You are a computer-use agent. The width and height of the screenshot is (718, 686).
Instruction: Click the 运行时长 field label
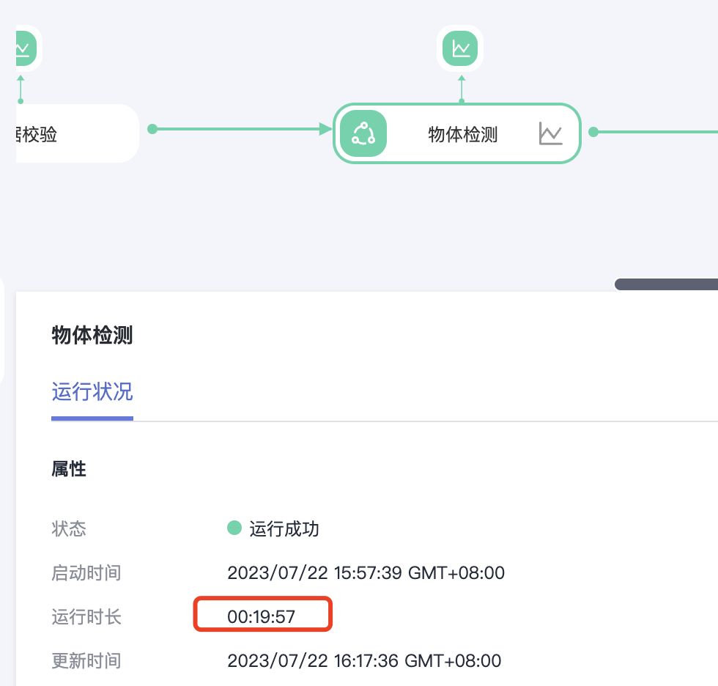click(86, 616)
